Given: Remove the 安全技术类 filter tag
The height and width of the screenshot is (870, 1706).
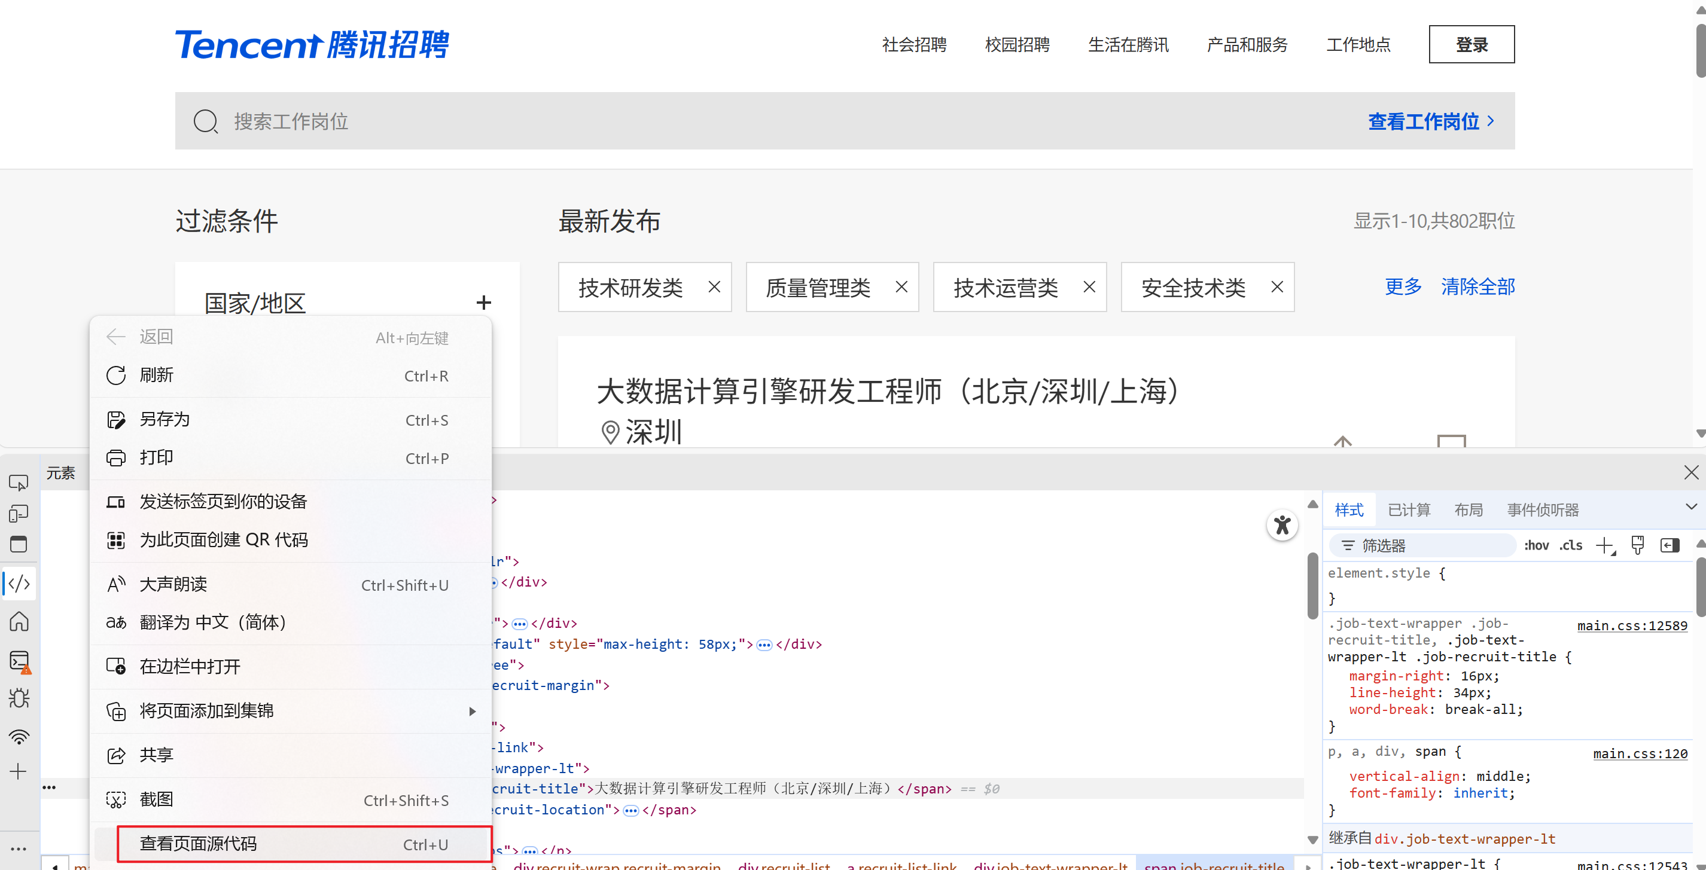Looking at the screenshot, I should (x=1277, y=286).
